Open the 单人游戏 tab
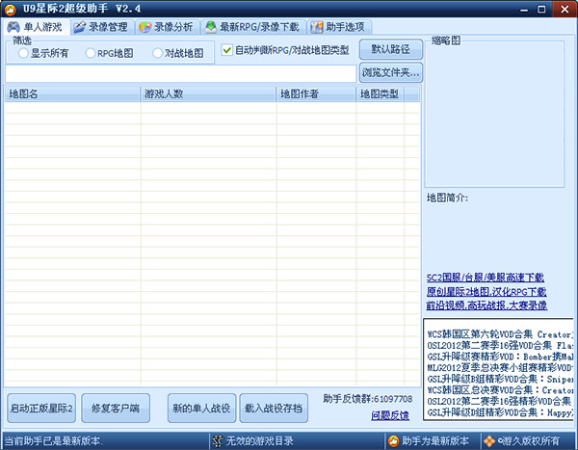 [36, 27]
